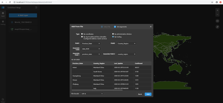223x103 pixels.
Task: Click the 2020-02-29T12:13:10 timestamp cell
Action: (123, 67)
